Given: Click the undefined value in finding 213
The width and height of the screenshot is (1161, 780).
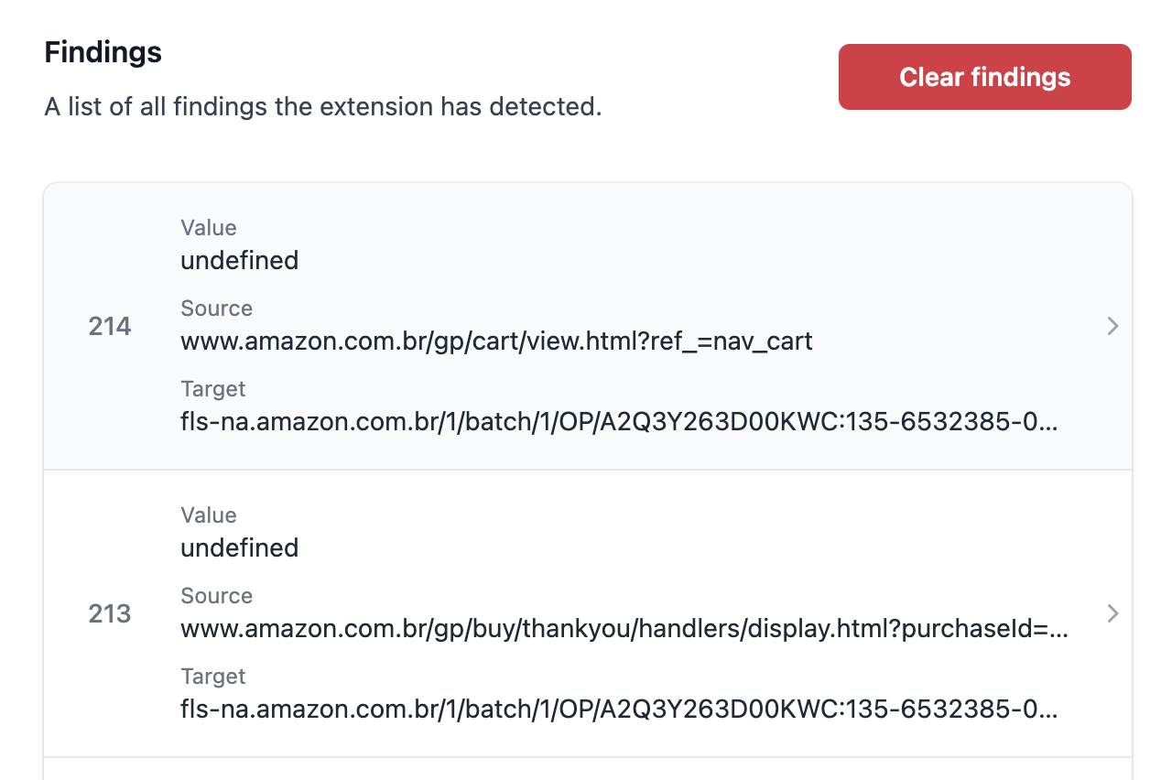Looking at the screenshot, I should [239, 548].
